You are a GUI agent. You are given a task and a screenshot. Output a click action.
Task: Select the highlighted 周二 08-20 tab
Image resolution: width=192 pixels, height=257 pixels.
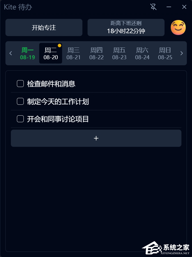pyautogui.click(x=50, y=53)
